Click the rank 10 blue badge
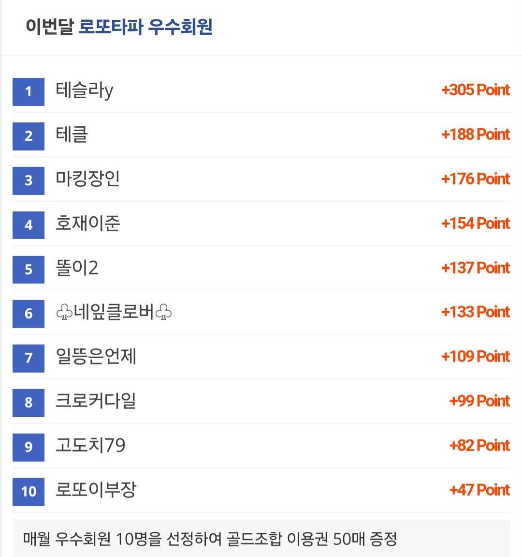522x557 pixels. coord(29,492)
